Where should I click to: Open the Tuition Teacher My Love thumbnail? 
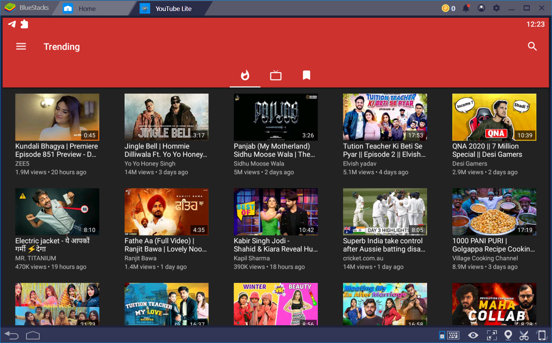[x=167, y=304]
